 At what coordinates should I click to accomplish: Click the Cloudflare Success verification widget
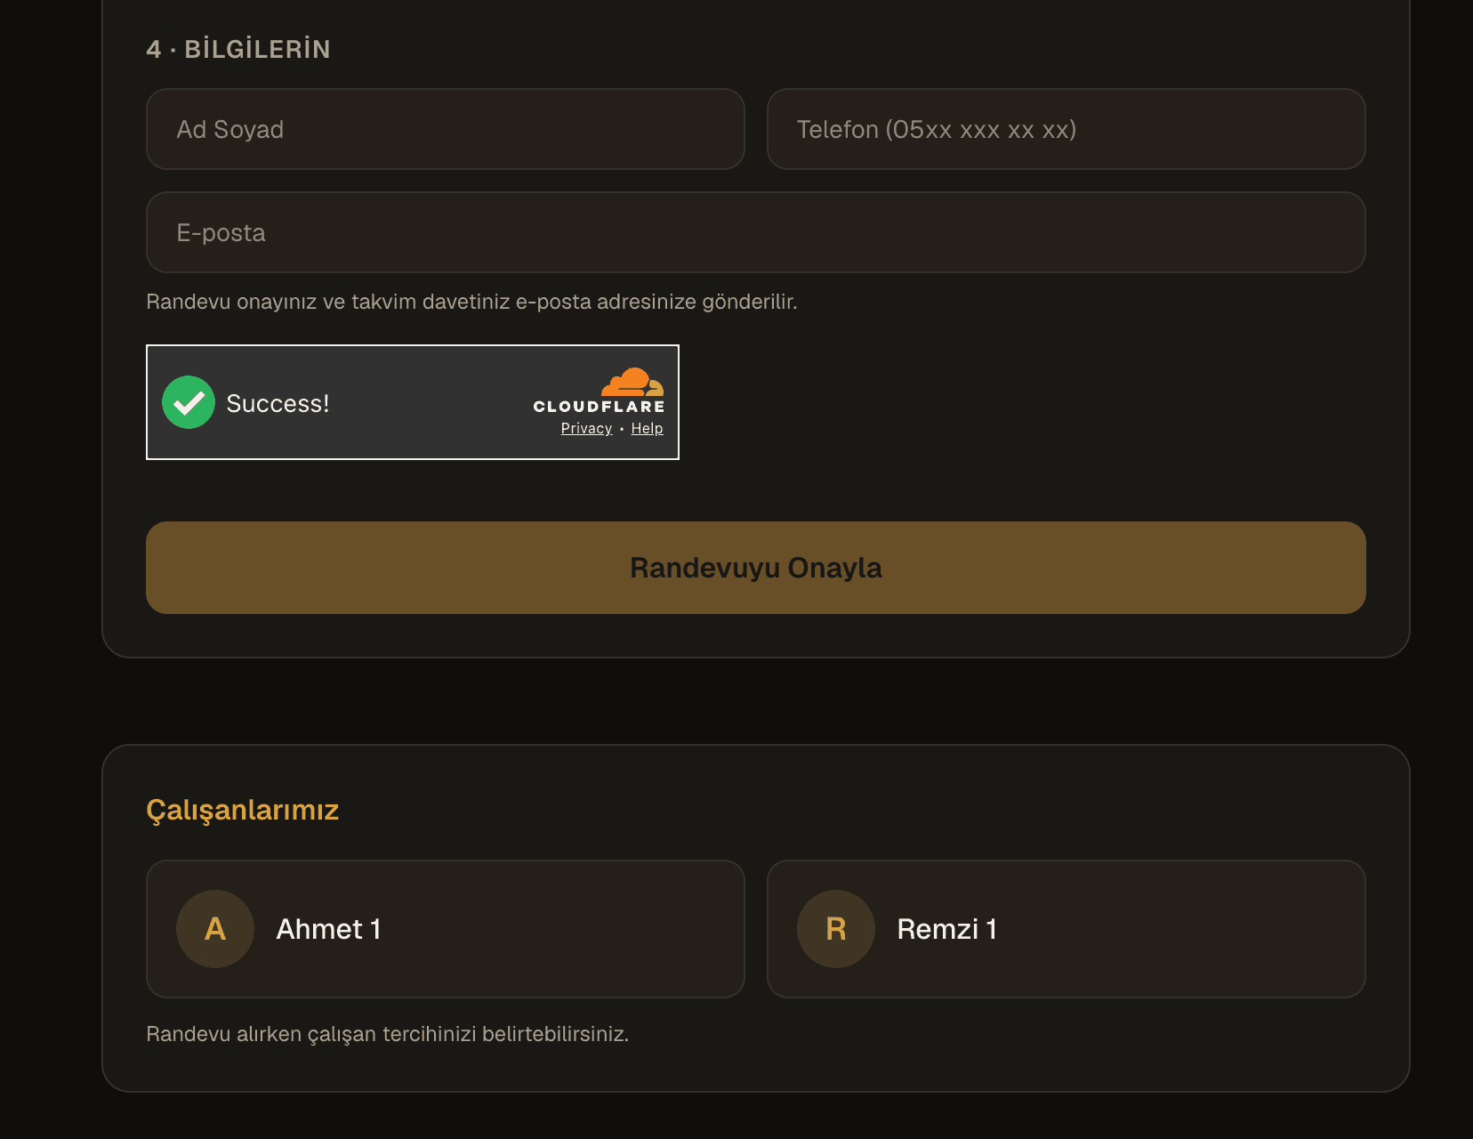tap(413, 402)
